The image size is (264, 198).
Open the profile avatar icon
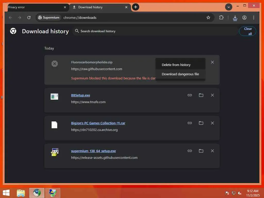point(244,18)
